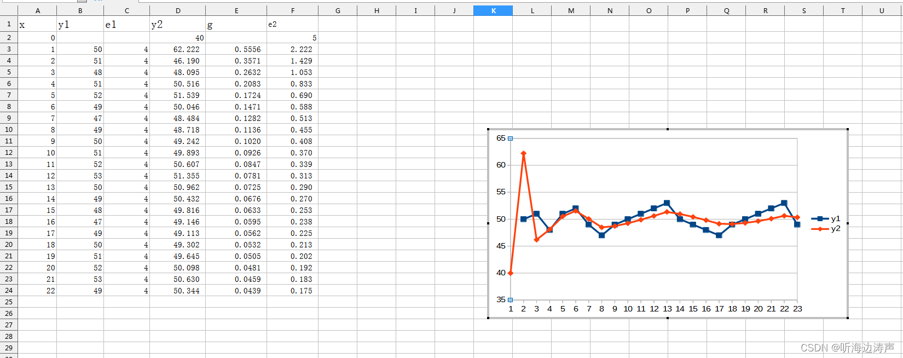Select cell F2 with value 5

pyautogui.click(x=293, y=38)
